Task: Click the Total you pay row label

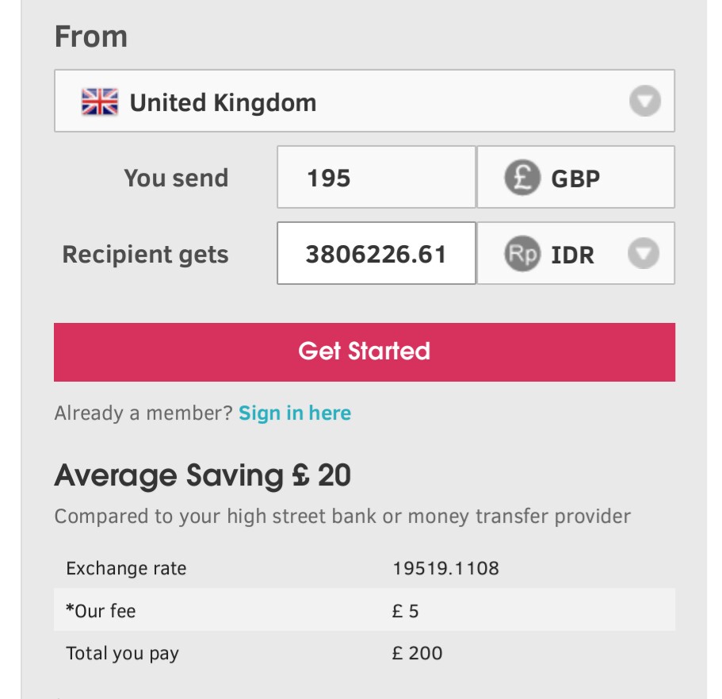Action: coord(123,654)
